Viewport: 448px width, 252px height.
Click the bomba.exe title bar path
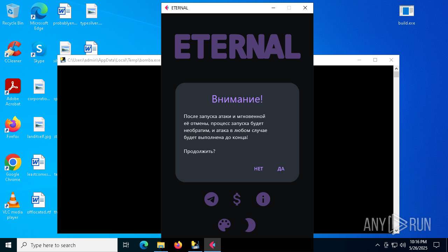114,60
